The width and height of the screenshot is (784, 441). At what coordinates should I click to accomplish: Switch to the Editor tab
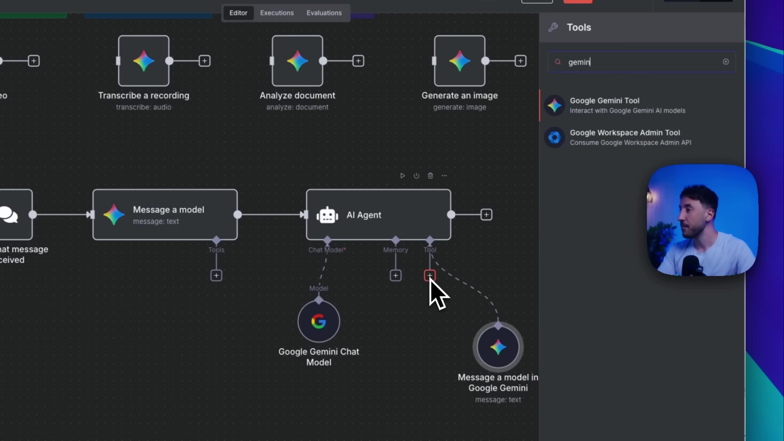(x=238, y=13)
